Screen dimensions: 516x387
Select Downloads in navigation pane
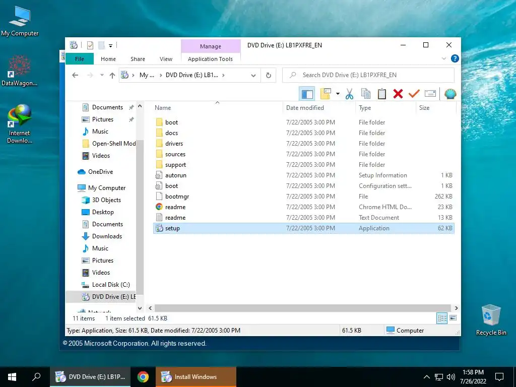(x=107, y=236)
